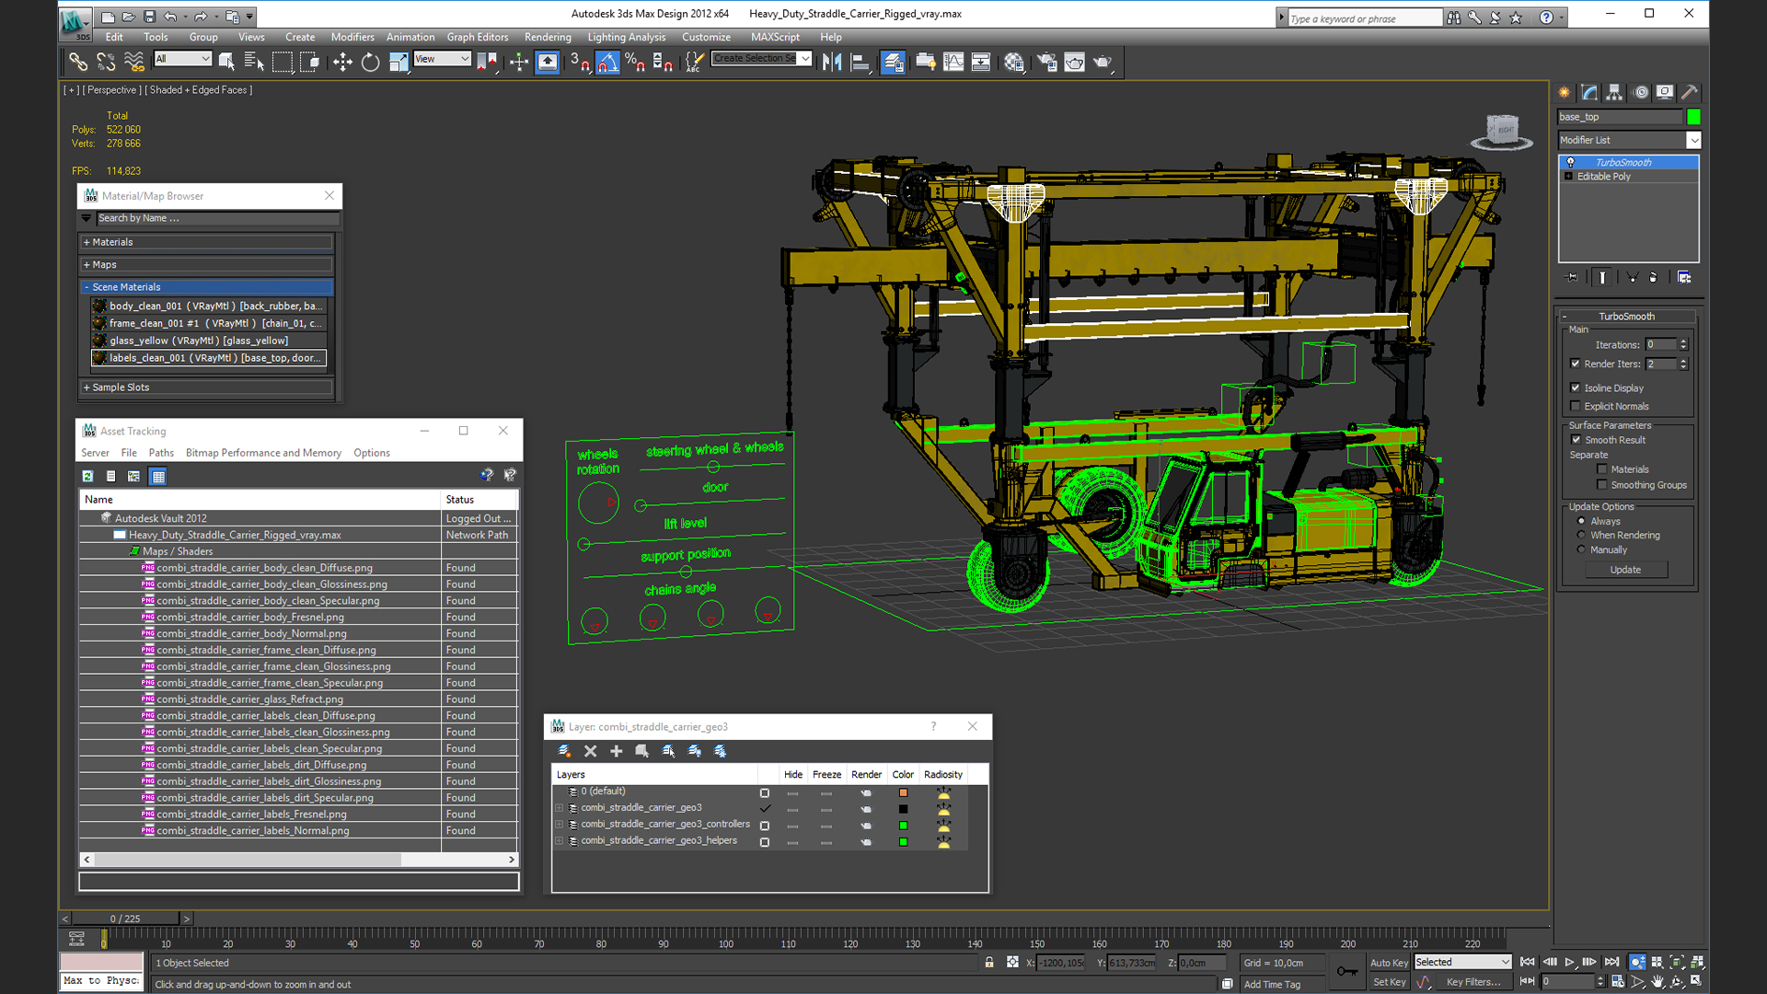Open Curve Editor icon

(953, 63)
